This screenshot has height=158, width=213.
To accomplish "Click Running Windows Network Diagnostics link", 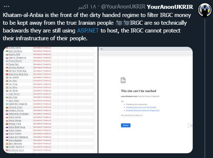I will [x=143, y=110].
